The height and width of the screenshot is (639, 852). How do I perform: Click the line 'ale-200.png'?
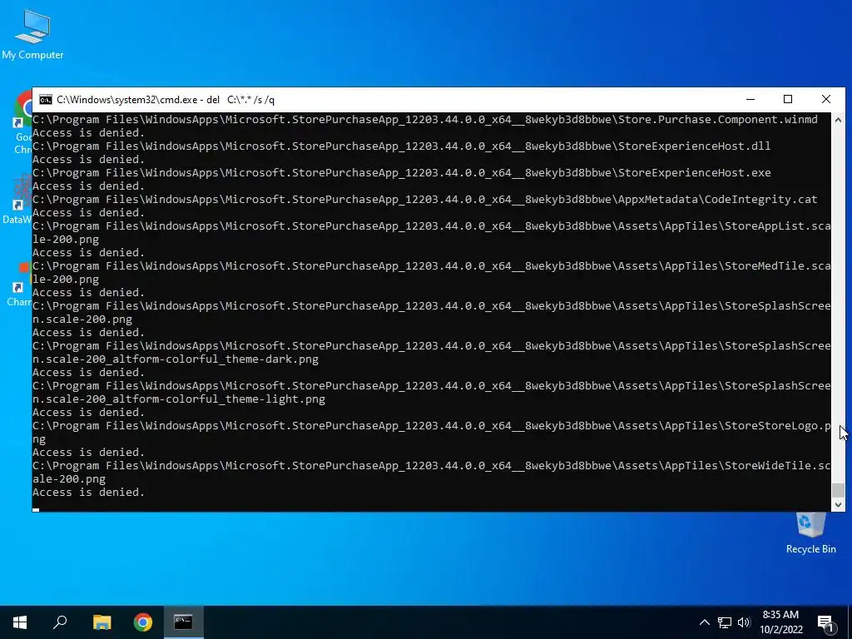tap(69, 479)
